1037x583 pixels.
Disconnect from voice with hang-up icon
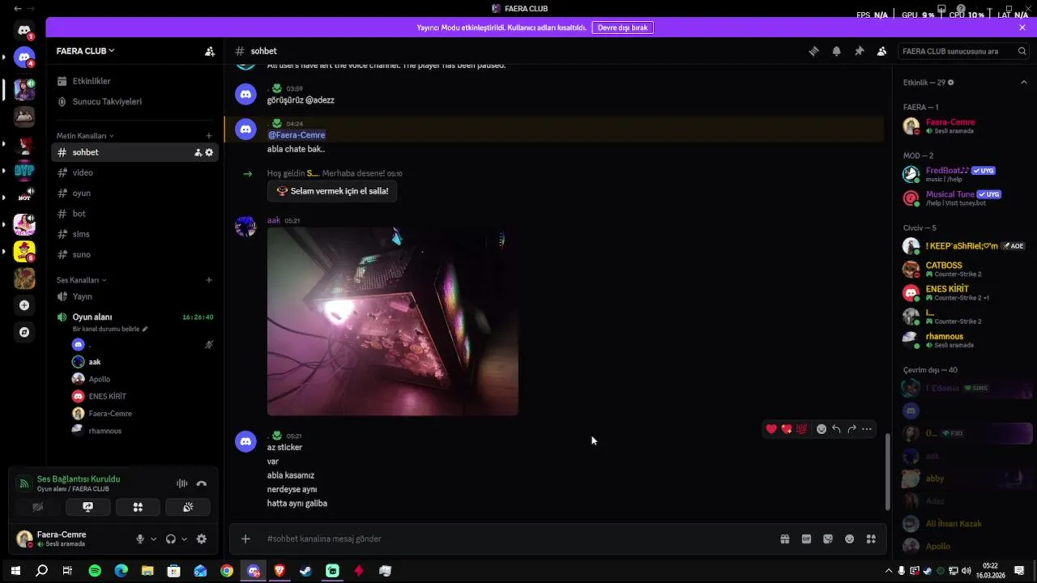click(202, 483)
